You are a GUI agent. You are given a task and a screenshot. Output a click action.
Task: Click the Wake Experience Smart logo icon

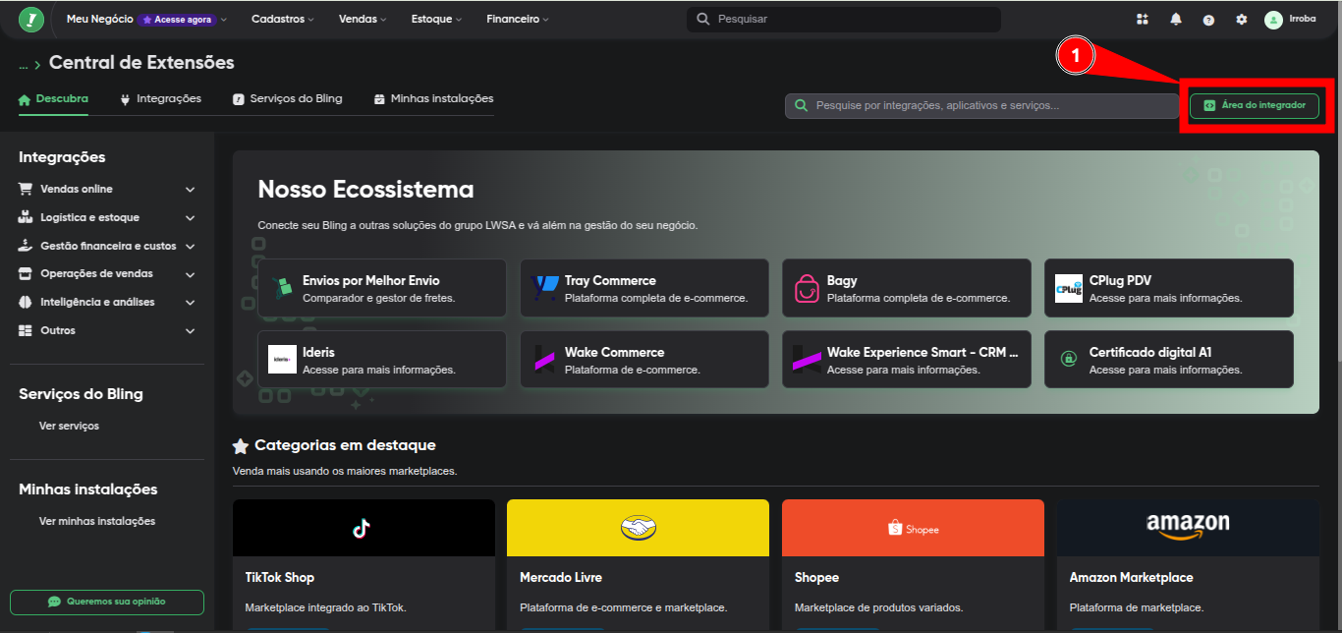click(x=807, y=360)
